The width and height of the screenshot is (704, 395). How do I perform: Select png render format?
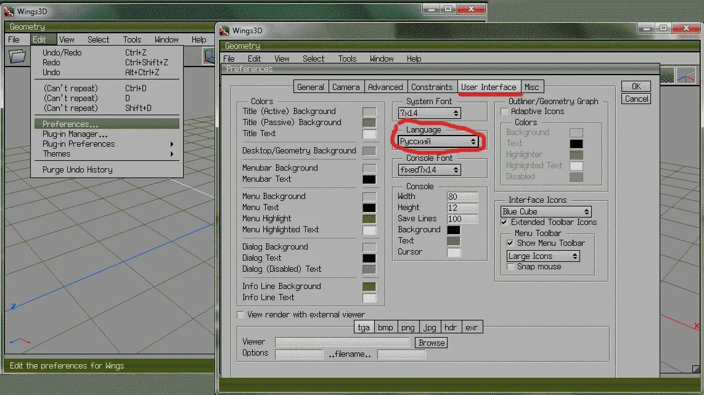tap(407, 327)
